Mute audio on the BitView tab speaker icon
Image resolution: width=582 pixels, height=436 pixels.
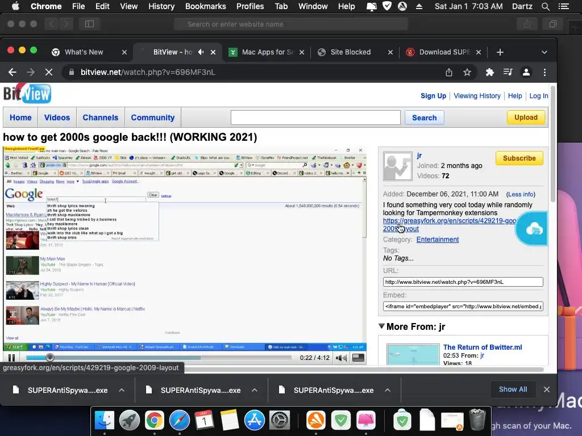(201, 52)
